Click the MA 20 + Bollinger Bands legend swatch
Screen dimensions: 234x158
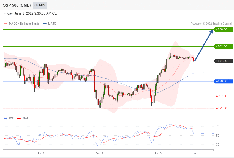(x=6, y=24)
